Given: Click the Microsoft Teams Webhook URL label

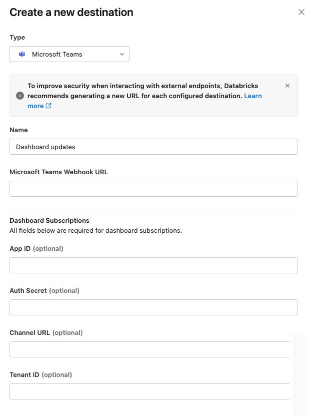Looking at the screenshot, I should coord(58,172).
